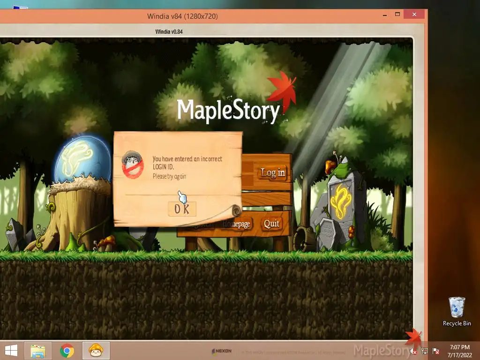Open the network tray icon
Viewport: 480px width, 360px height.
coord(425,351)
